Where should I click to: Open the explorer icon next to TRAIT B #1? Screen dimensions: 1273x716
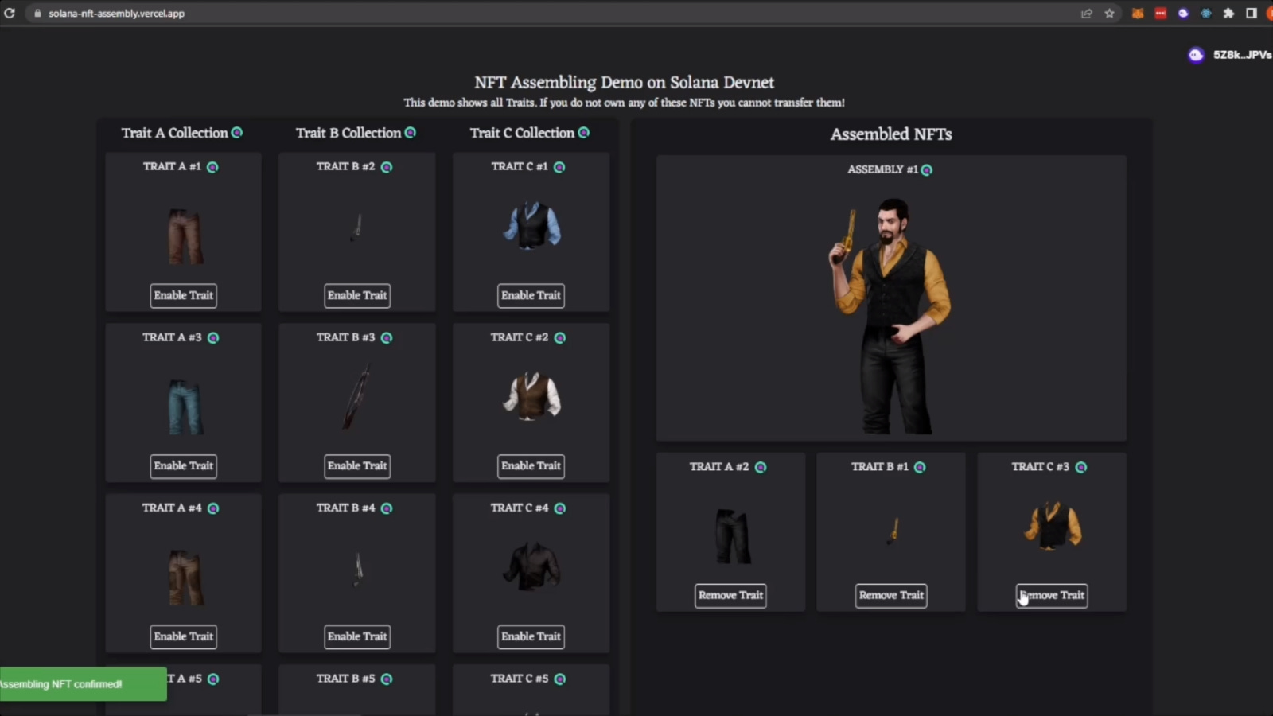click(920, 468)
